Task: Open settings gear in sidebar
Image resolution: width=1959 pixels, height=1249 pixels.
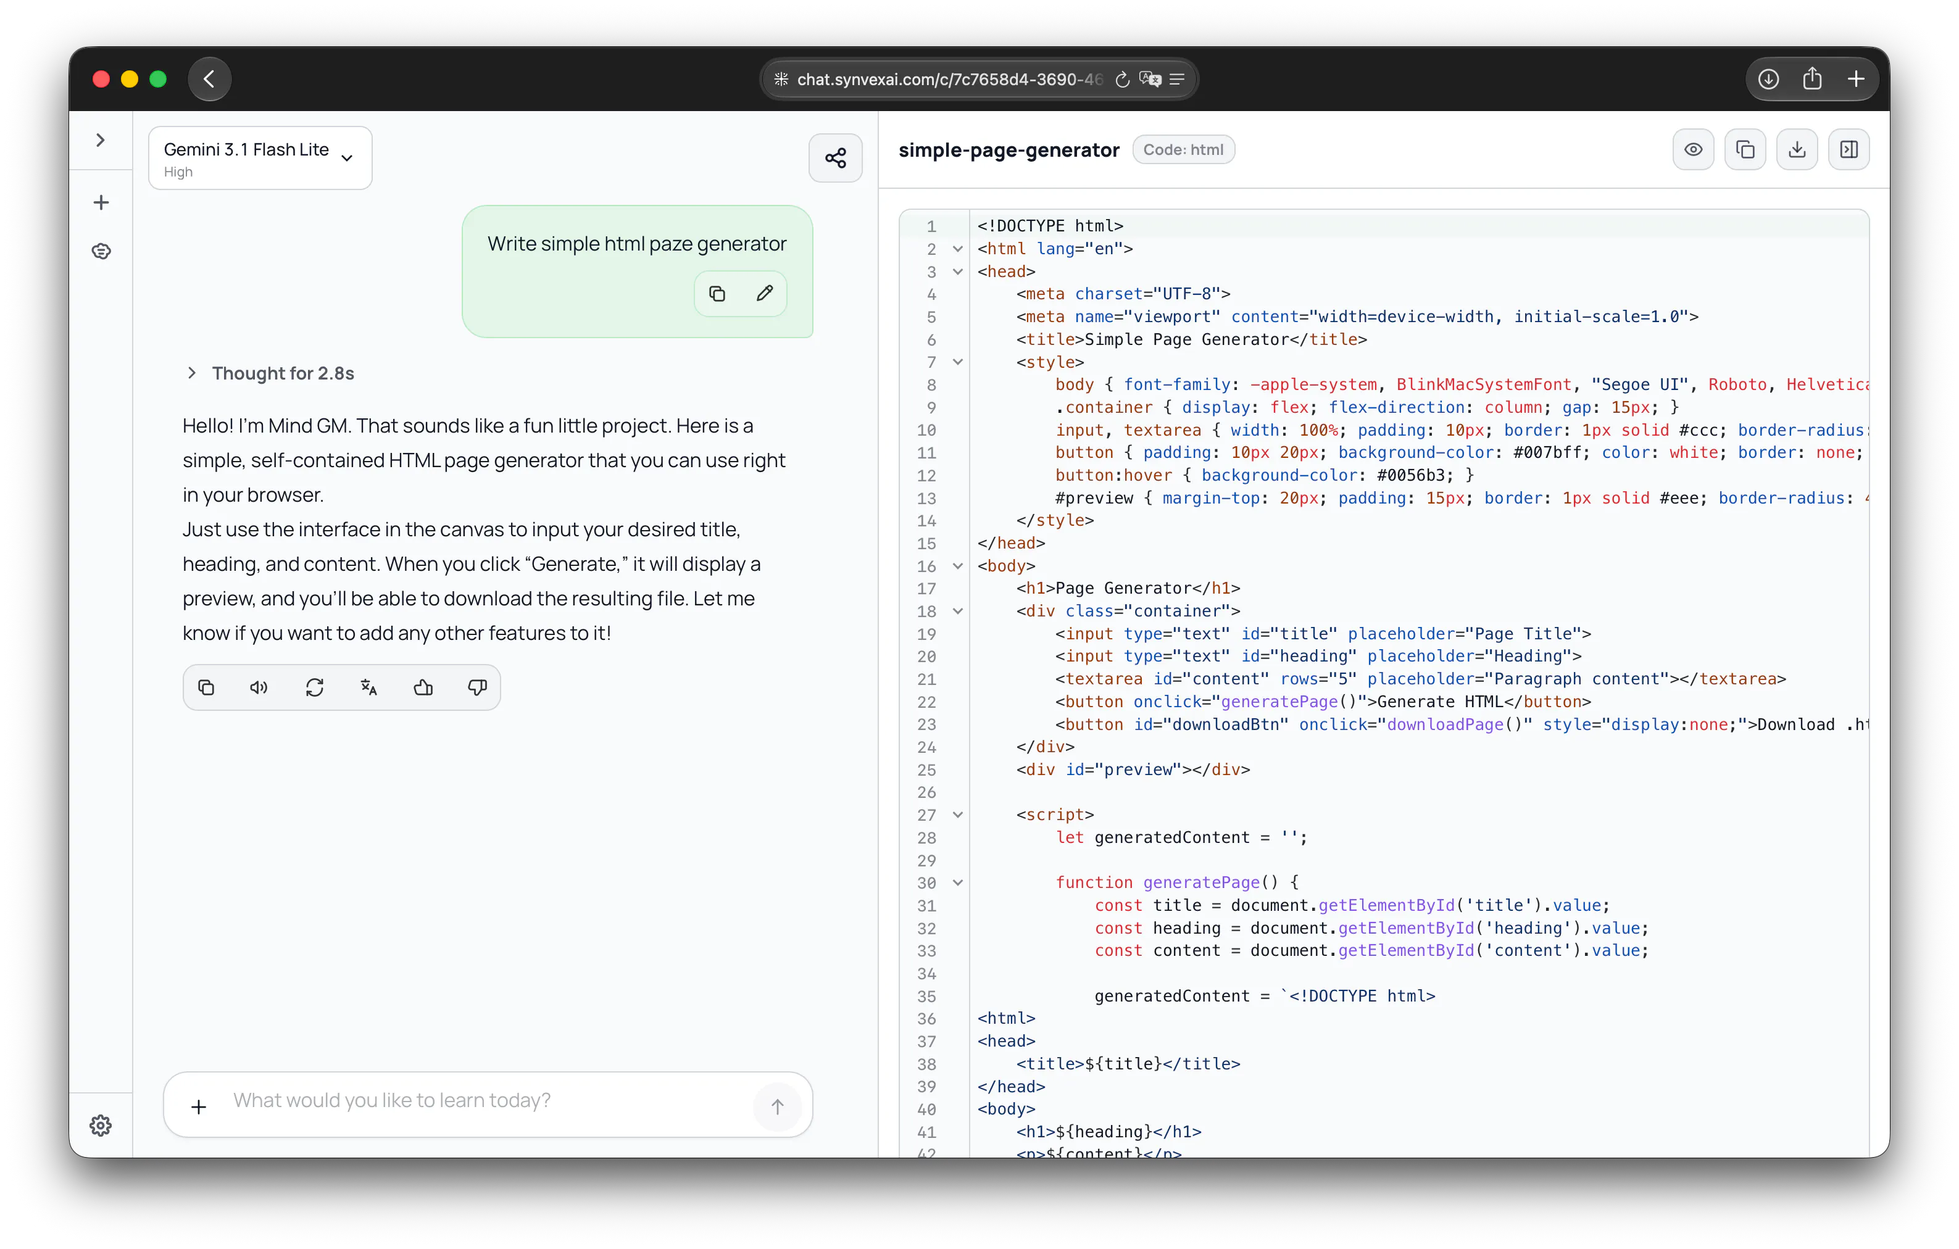Action: [101, 1124]
